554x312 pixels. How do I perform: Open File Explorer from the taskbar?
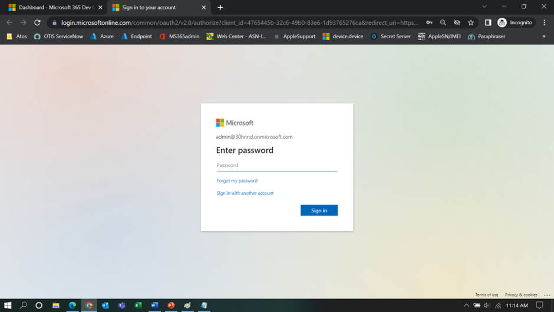(56, 306)
